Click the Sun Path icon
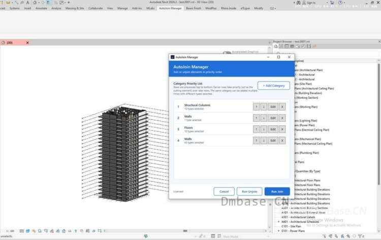Screen dimensions: 381x240 (34, 231)
